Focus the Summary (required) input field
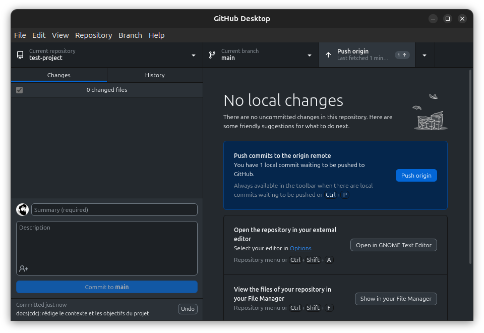This screenshot has height=333, width=484. pos(114,210)
